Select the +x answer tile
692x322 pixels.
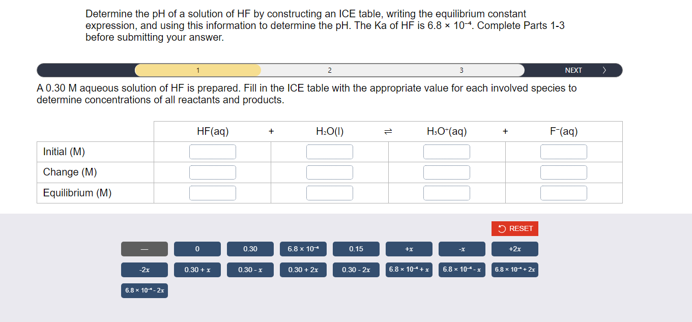coord(409,249)
